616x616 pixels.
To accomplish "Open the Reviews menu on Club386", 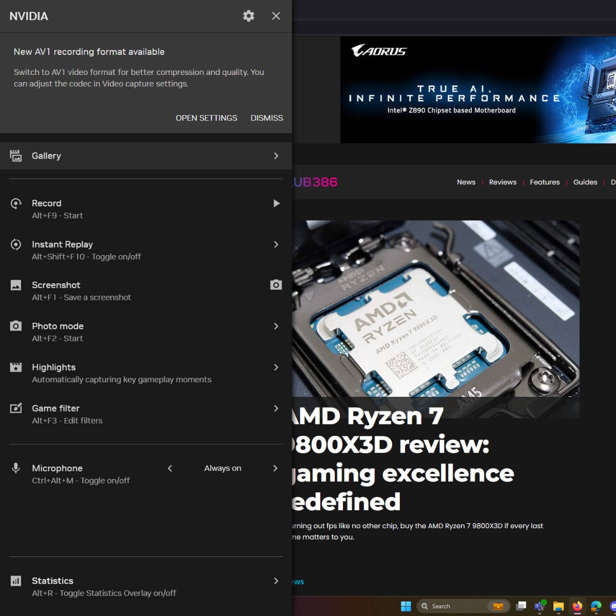I will [x=503, y=182].
